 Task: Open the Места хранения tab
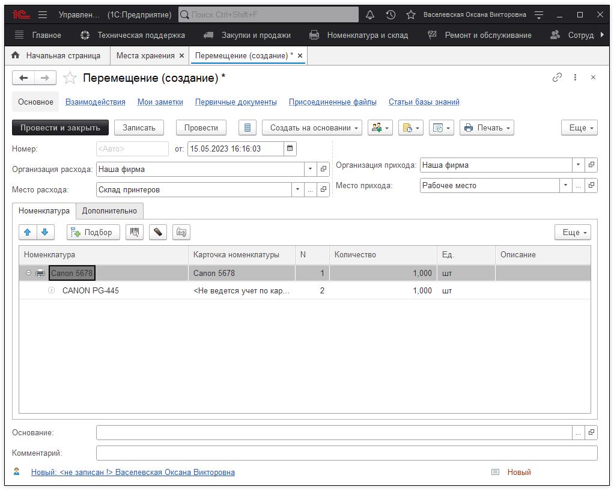(145, 55)
